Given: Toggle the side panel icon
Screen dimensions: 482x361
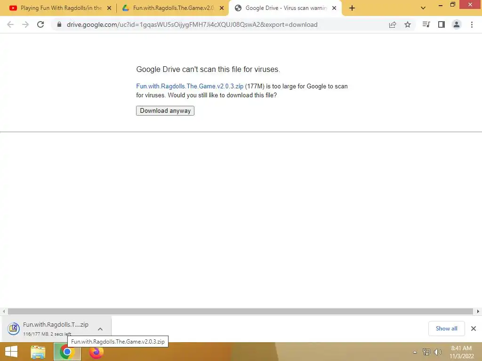Looking at the screenshot, I should (x=442, y=24).
